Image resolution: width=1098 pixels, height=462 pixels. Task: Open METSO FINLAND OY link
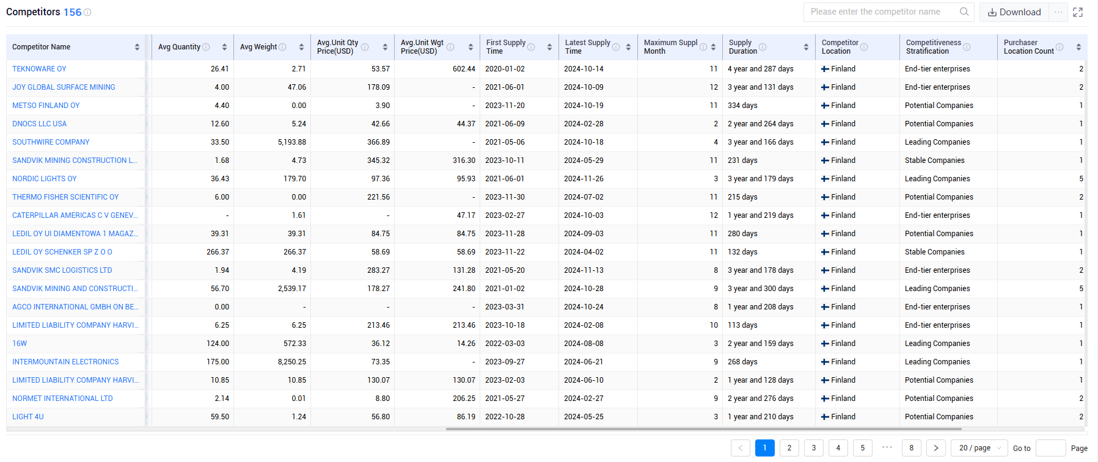[x=46, y=106]
